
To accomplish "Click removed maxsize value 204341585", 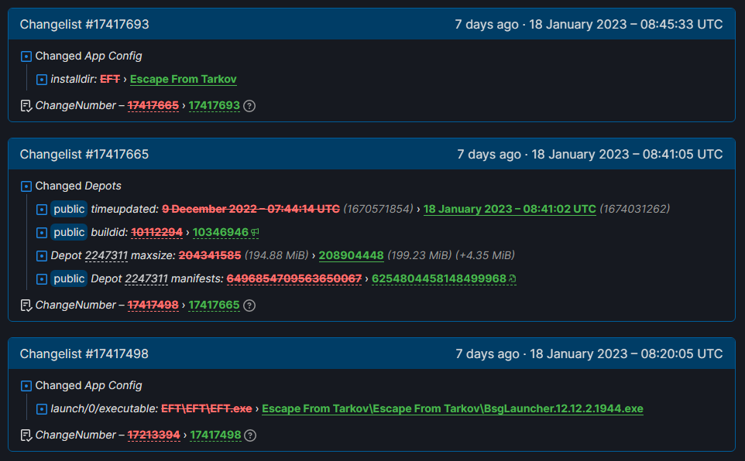I will point(210,255).
